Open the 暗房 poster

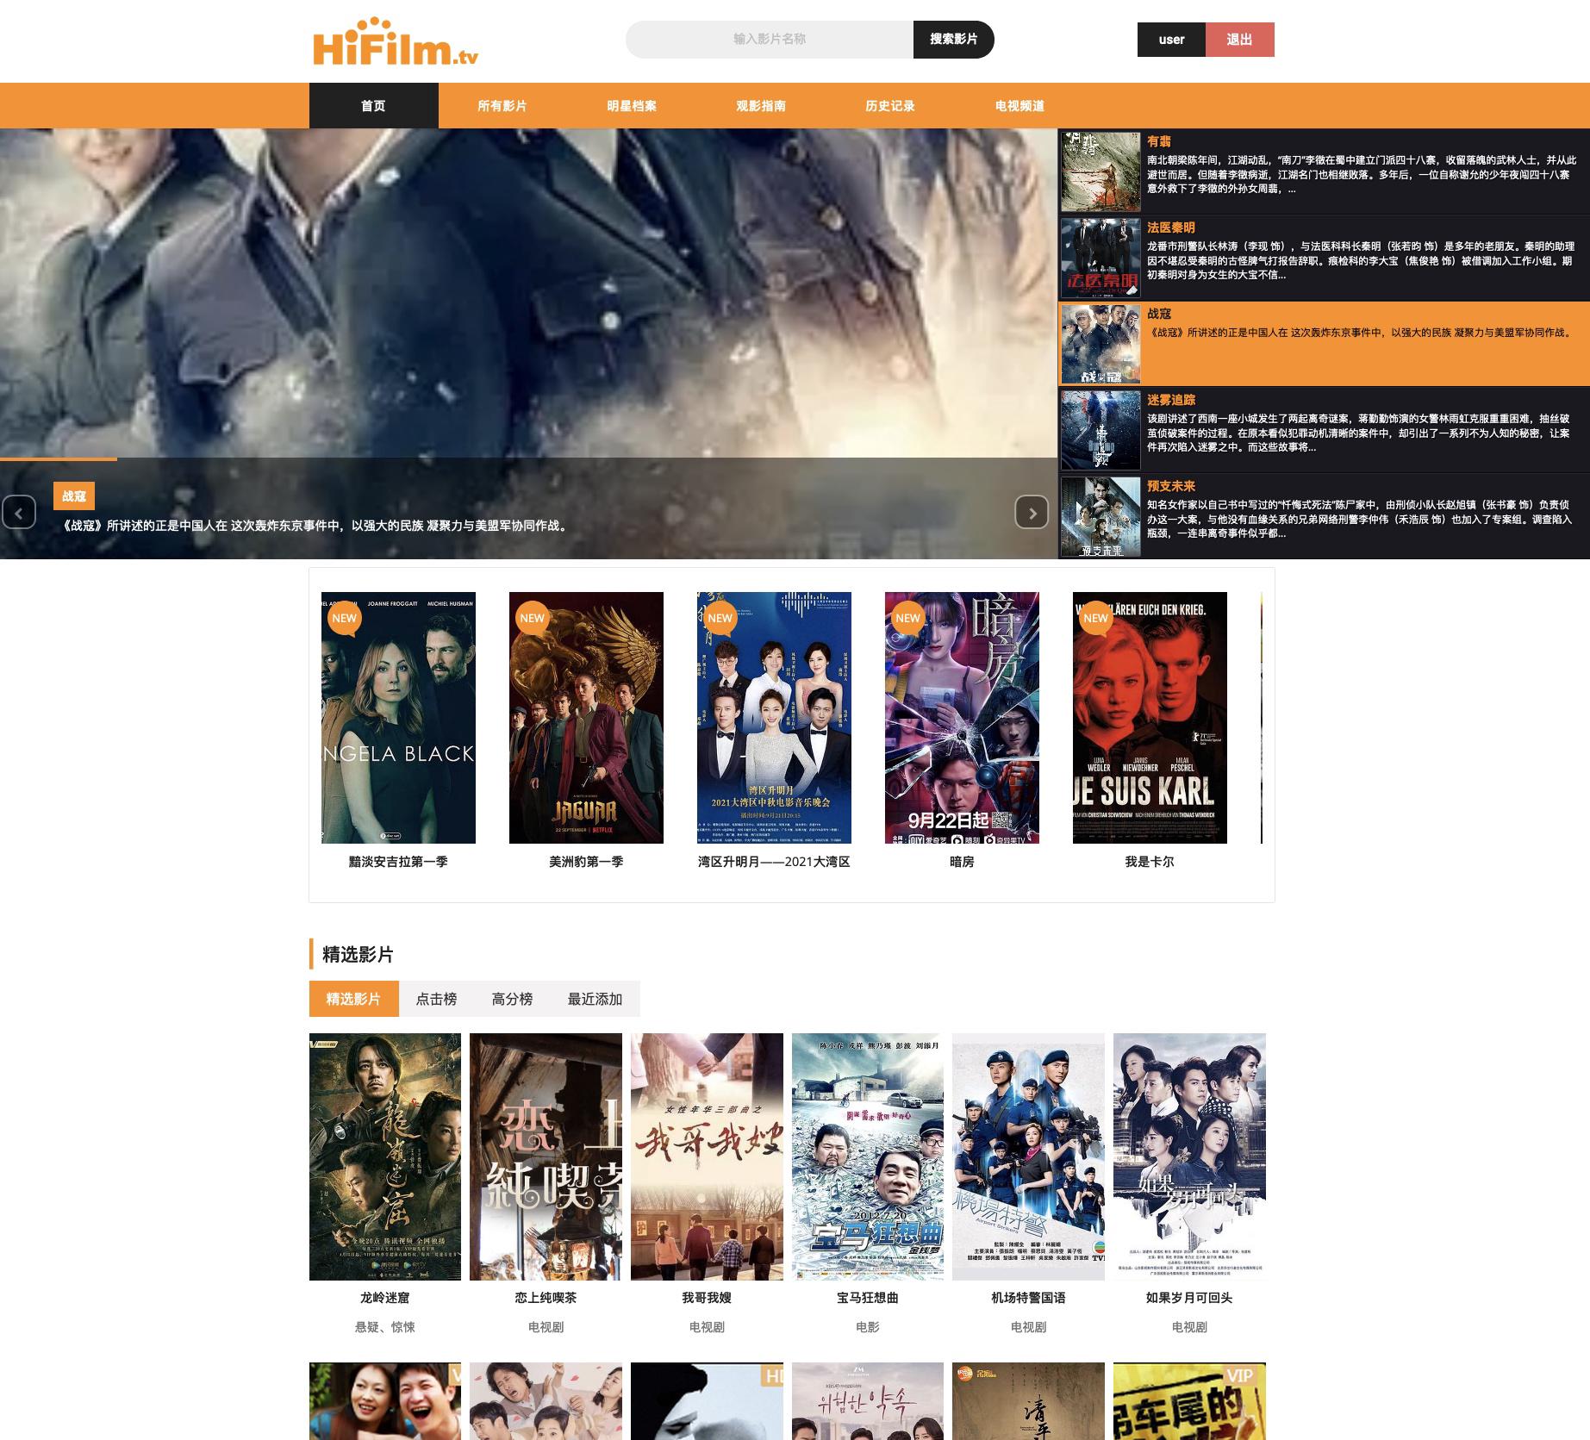[x=962, y=718]
